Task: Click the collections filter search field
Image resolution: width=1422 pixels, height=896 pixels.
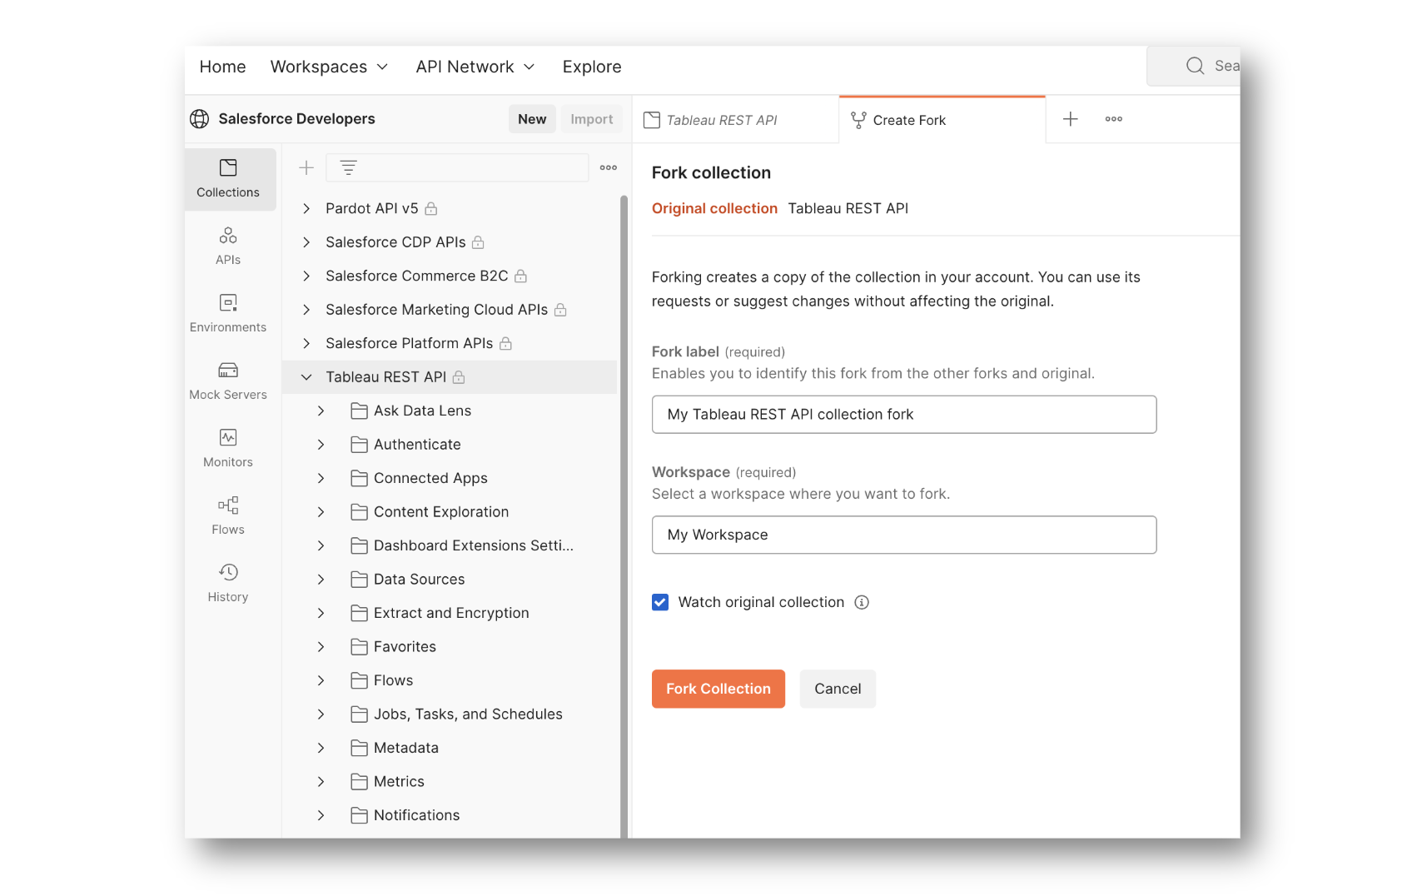Action: point(457,168)
